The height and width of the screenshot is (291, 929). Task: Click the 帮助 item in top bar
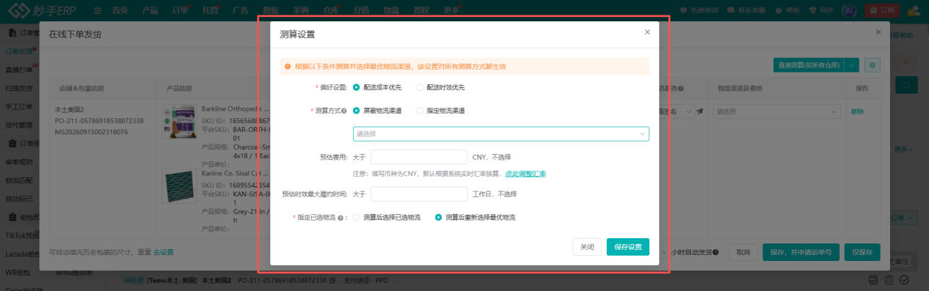[789, 10]
